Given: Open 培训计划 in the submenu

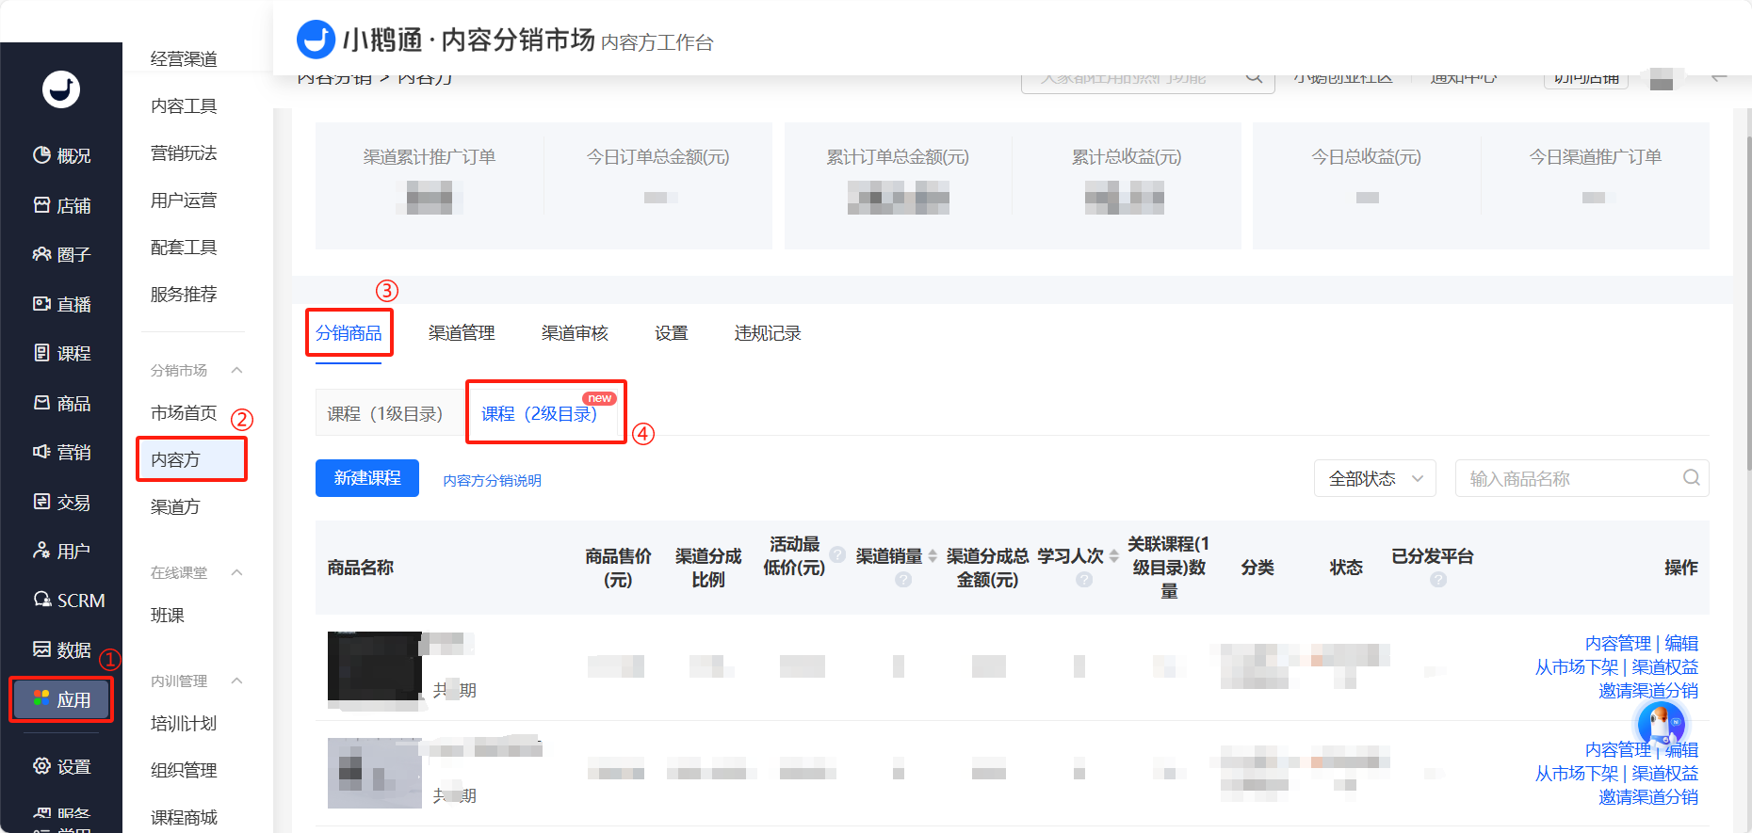Looking at the screenshot, I should tap(184, 723).
